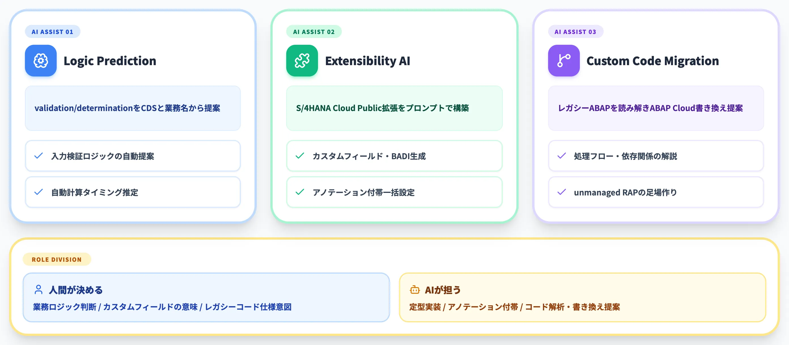The height and width of the screenshot is (345, 789).
Task: Select the カスタムフィールド・BADI生成 item
Action: pyautogui.click(x=394, y=156)
